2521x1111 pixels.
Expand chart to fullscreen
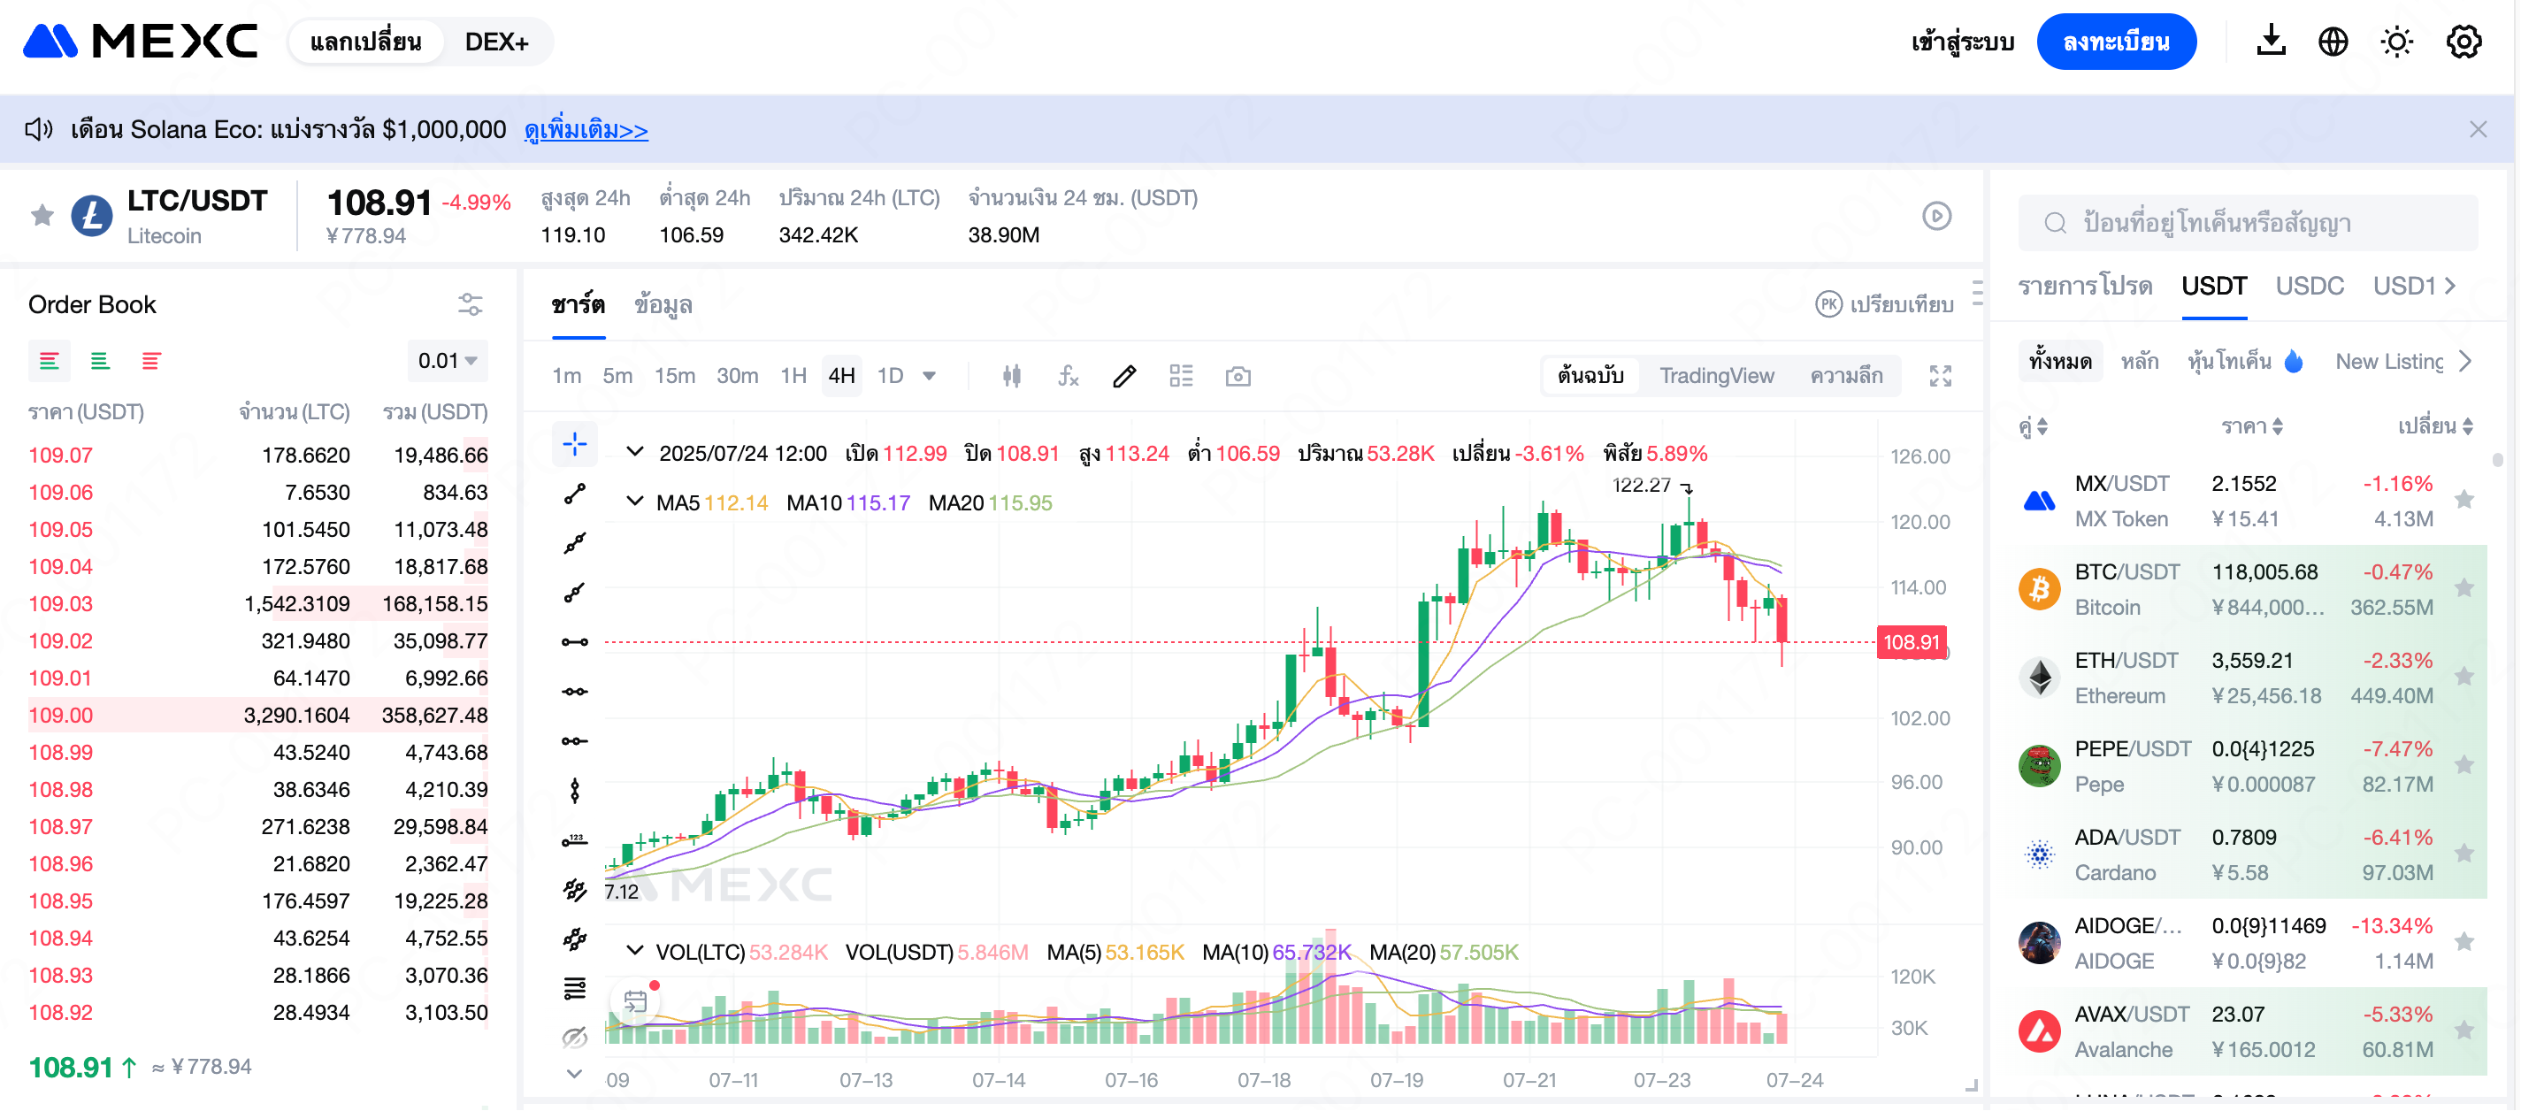coord(1940,376)
